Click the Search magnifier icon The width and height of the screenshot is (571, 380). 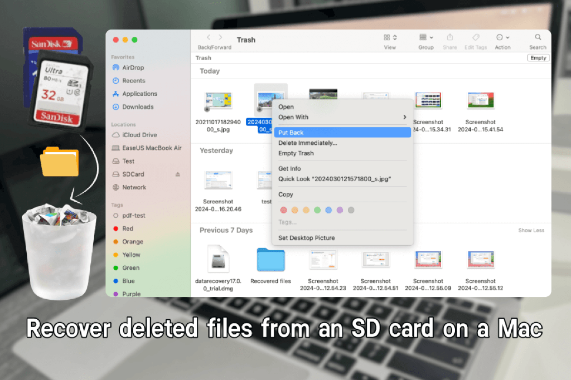pyautogui.click(x=538, y=37)
